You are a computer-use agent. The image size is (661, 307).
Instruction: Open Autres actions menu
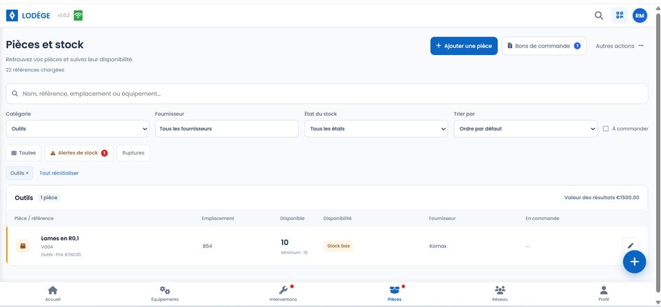pos(619,46)
